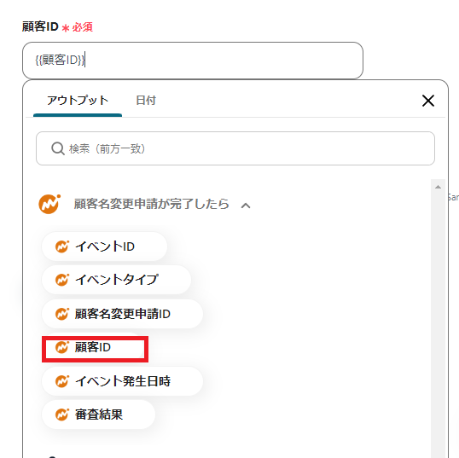459x458 pixels.
Task: Choose the イベントタイプ output chip
Action: tap(117, 280)
